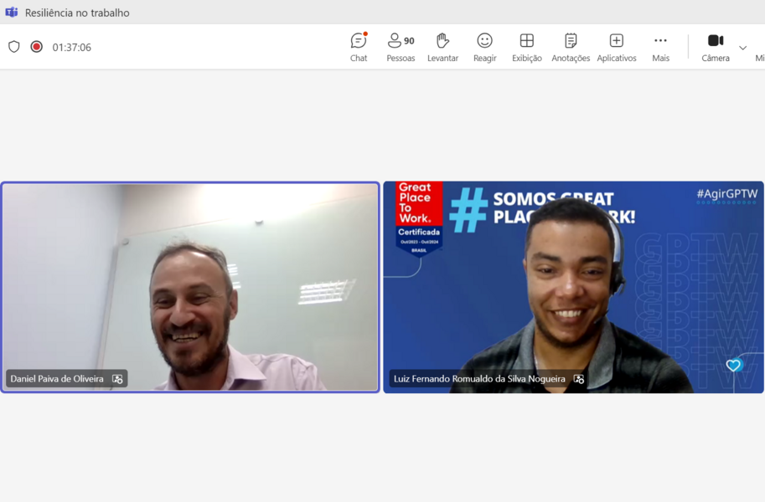Open the Reagir reactions menu
The width and height of the screenshot is (765, 502).
coord(484,47)
